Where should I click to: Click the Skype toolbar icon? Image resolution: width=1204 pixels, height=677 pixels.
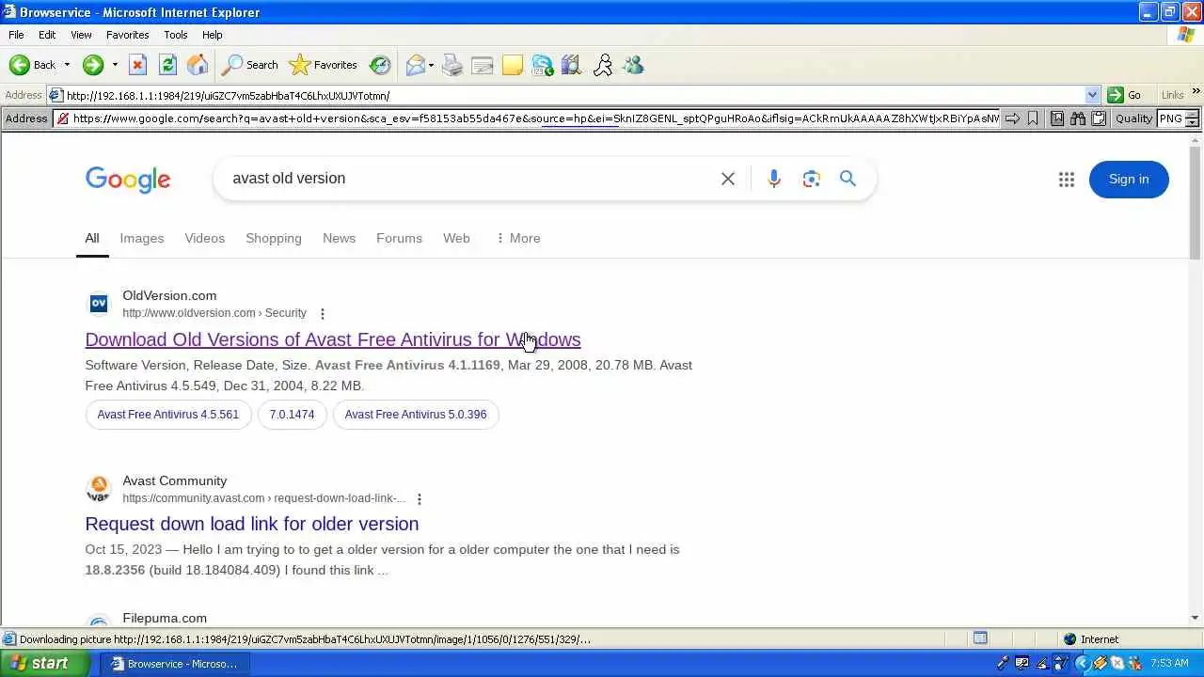tap(543, 65)
